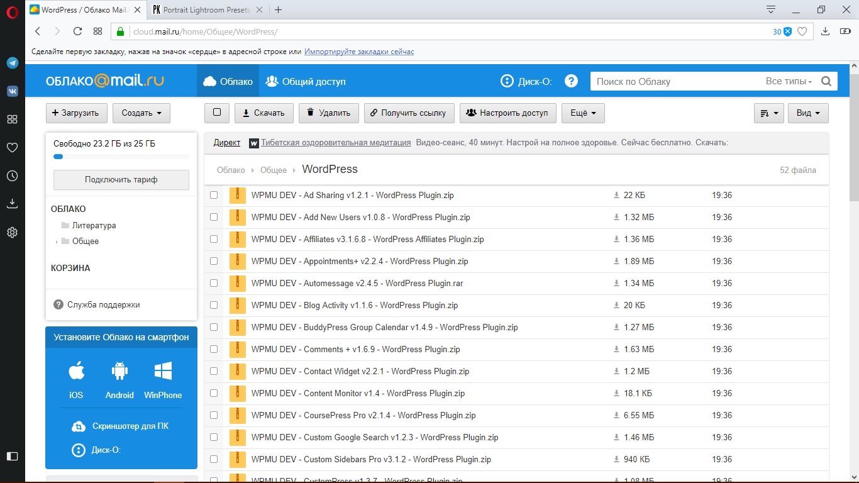
Task: Toggle the select-all checkbox in toolbar
Action: tap(217, 113)
